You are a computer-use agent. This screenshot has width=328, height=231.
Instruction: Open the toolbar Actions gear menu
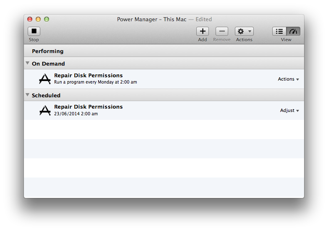pyautogui.click(x=244, y=31)
